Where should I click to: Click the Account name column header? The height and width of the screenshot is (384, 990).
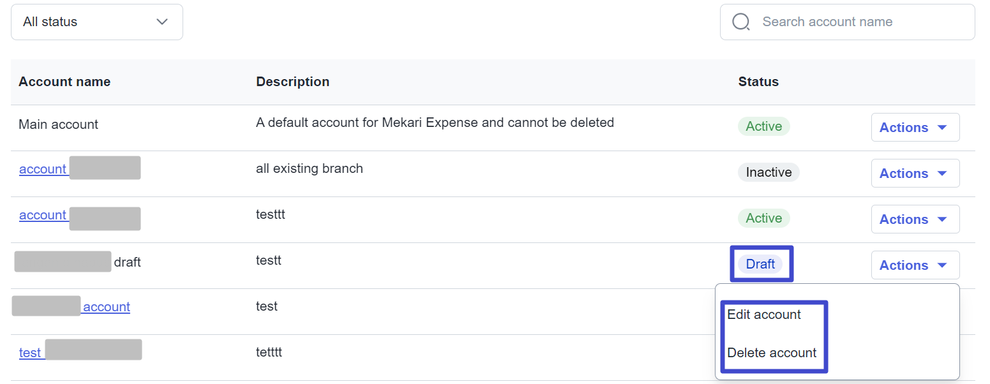64,82
